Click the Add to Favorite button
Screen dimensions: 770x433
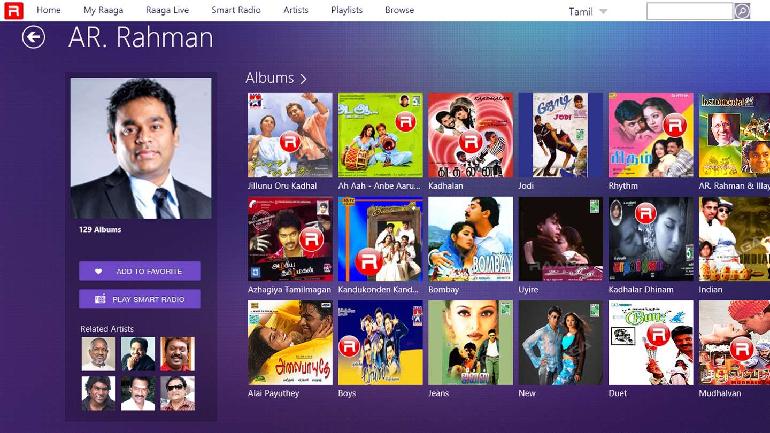coord(140,271)
